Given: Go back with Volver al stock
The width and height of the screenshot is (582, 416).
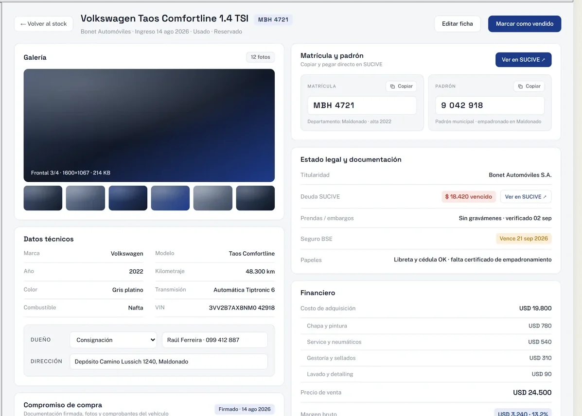Looking at the screenshot, I should (x=43, y=24).
